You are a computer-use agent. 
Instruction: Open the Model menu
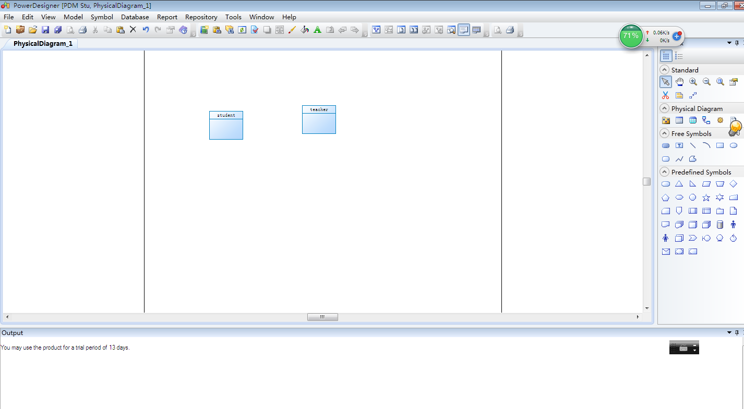[x=74, y=17]
